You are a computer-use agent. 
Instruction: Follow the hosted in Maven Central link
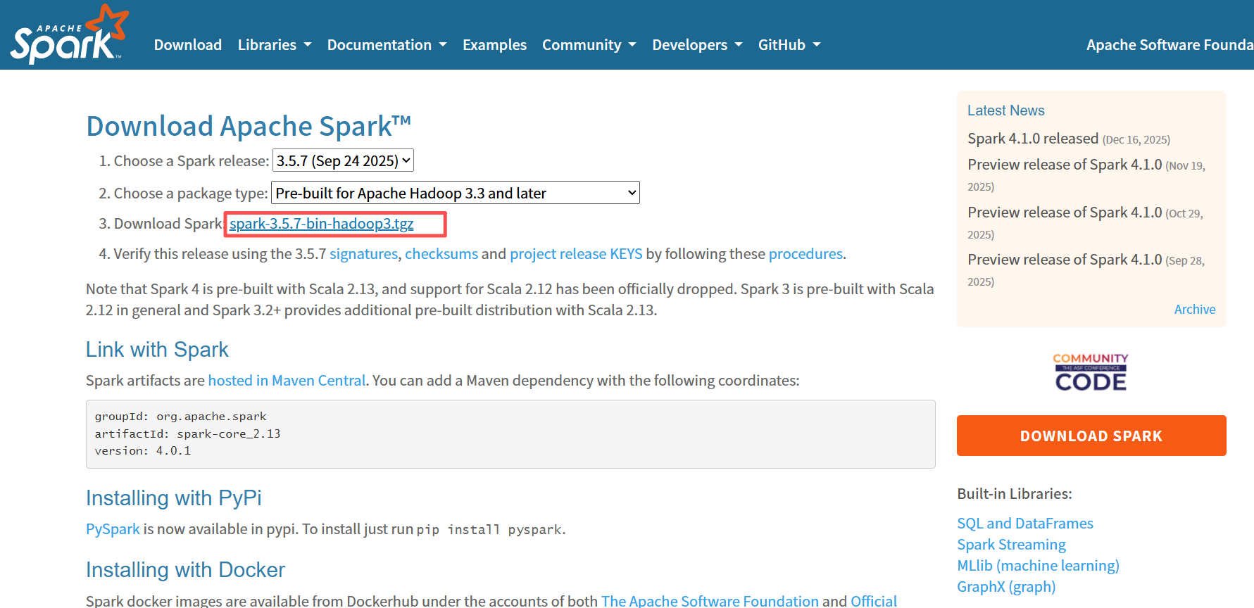pyautogui.click(x=287, y=381)
